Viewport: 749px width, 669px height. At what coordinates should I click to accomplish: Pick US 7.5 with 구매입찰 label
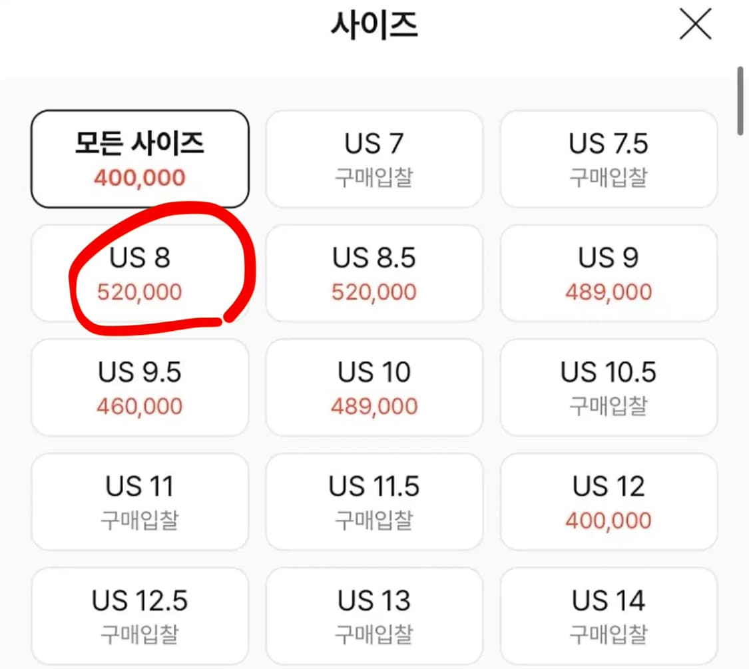click(608, 158)
